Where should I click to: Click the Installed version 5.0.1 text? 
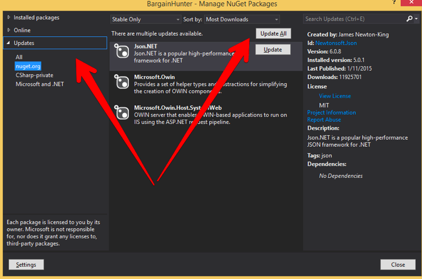coord(336,60)
